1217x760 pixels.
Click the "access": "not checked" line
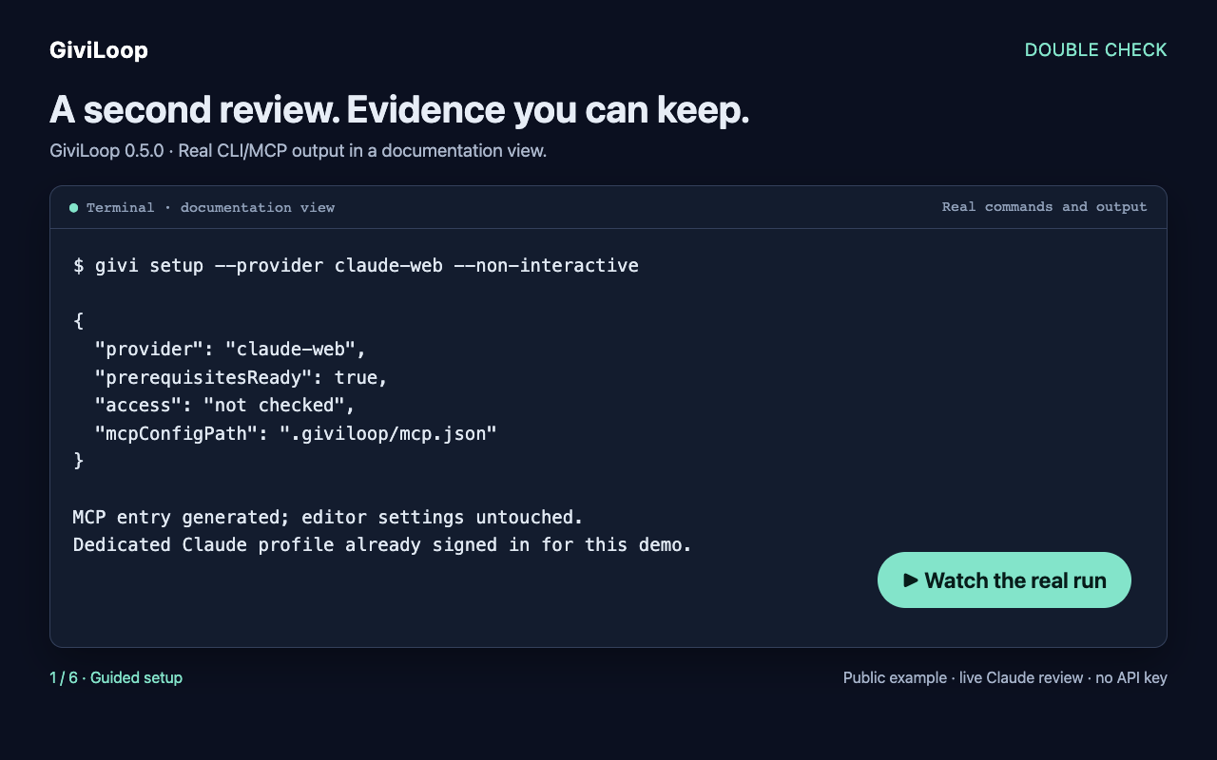click(224, 406)
